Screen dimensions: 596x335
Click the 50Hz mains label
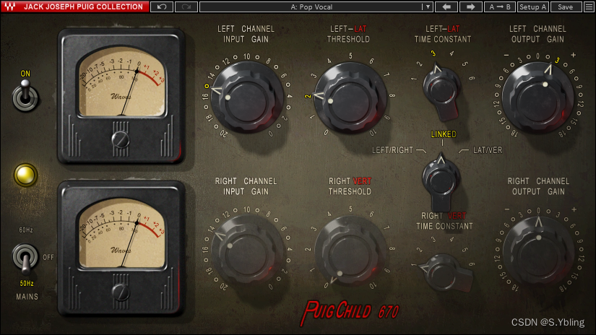pyautogui.click(x=27, y=283)
